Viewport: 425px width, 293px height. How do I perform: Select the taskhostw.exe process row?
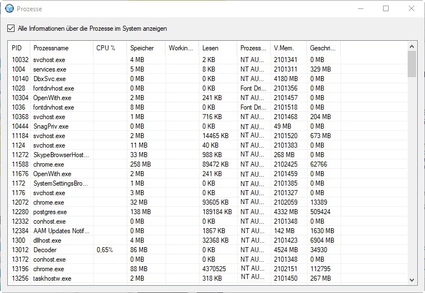tap(53, 278)
